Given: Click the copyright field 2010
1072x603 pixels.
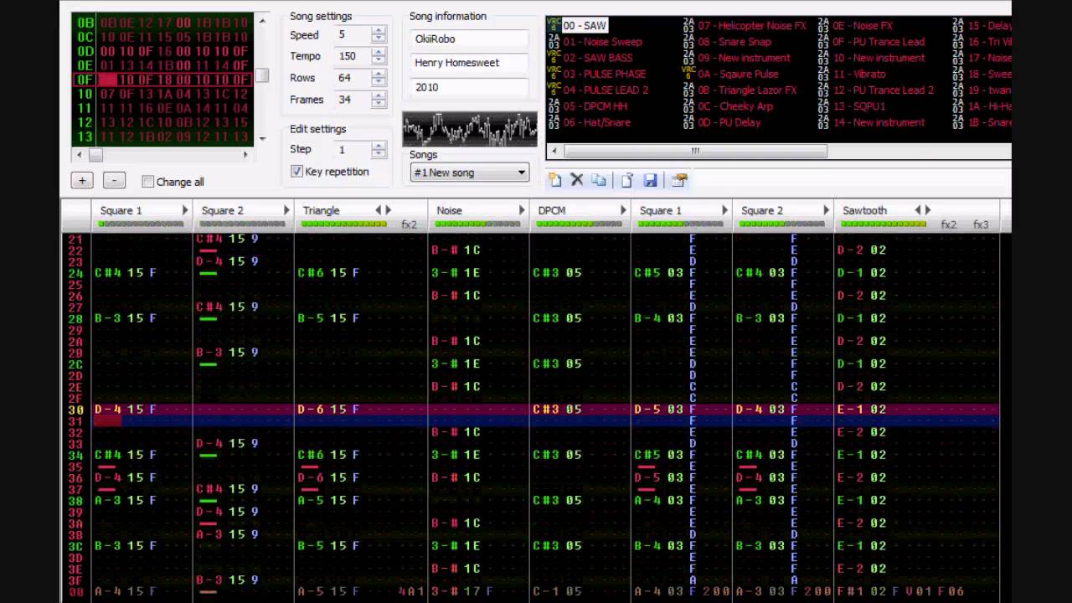Looking at the screenshot, I should (470, 87).
